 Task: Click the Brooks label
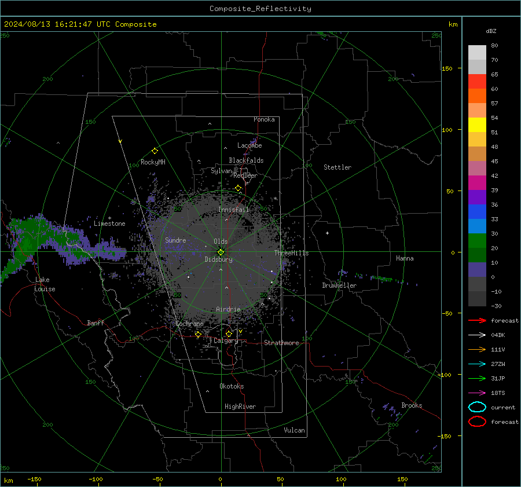[412, 405]
